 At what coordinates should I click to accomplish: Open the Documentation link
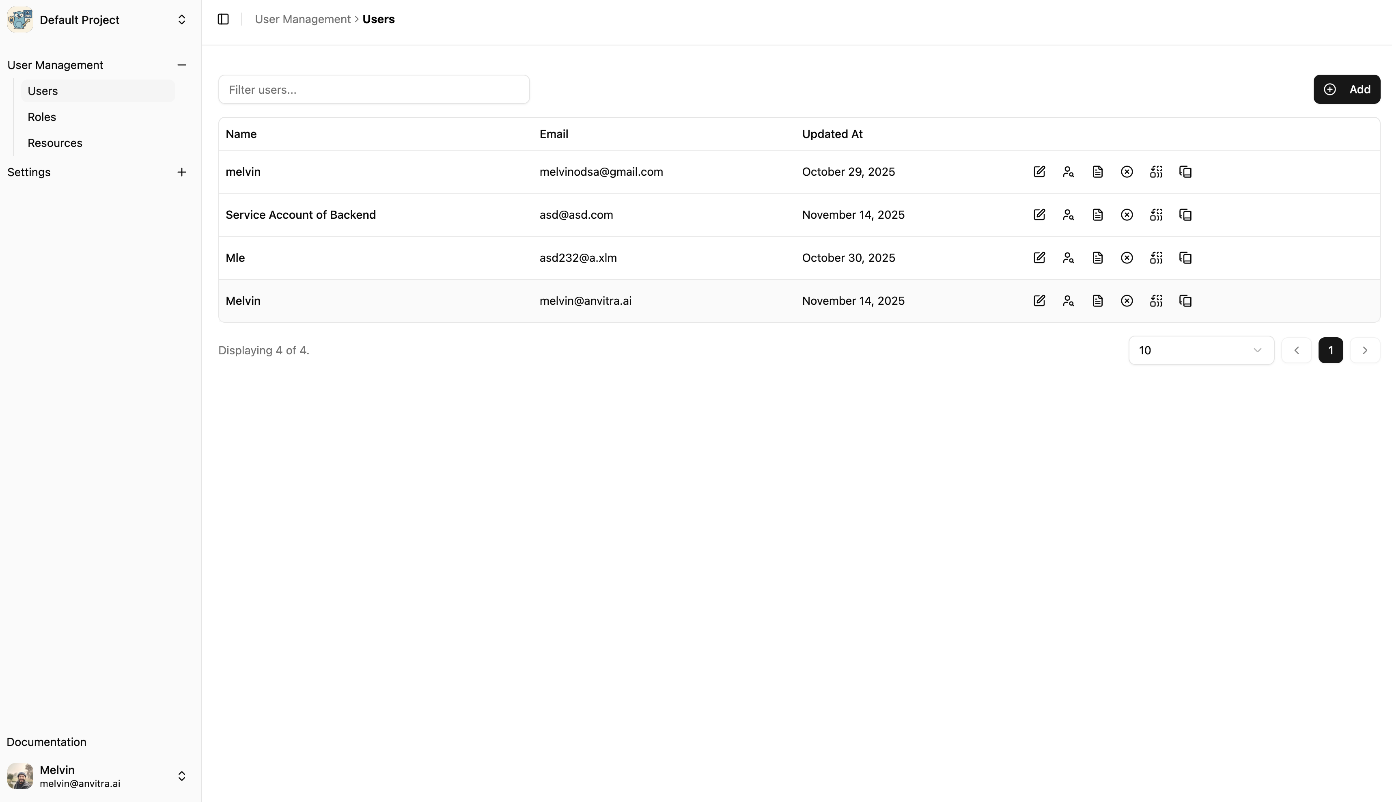[x=46, y=742]
